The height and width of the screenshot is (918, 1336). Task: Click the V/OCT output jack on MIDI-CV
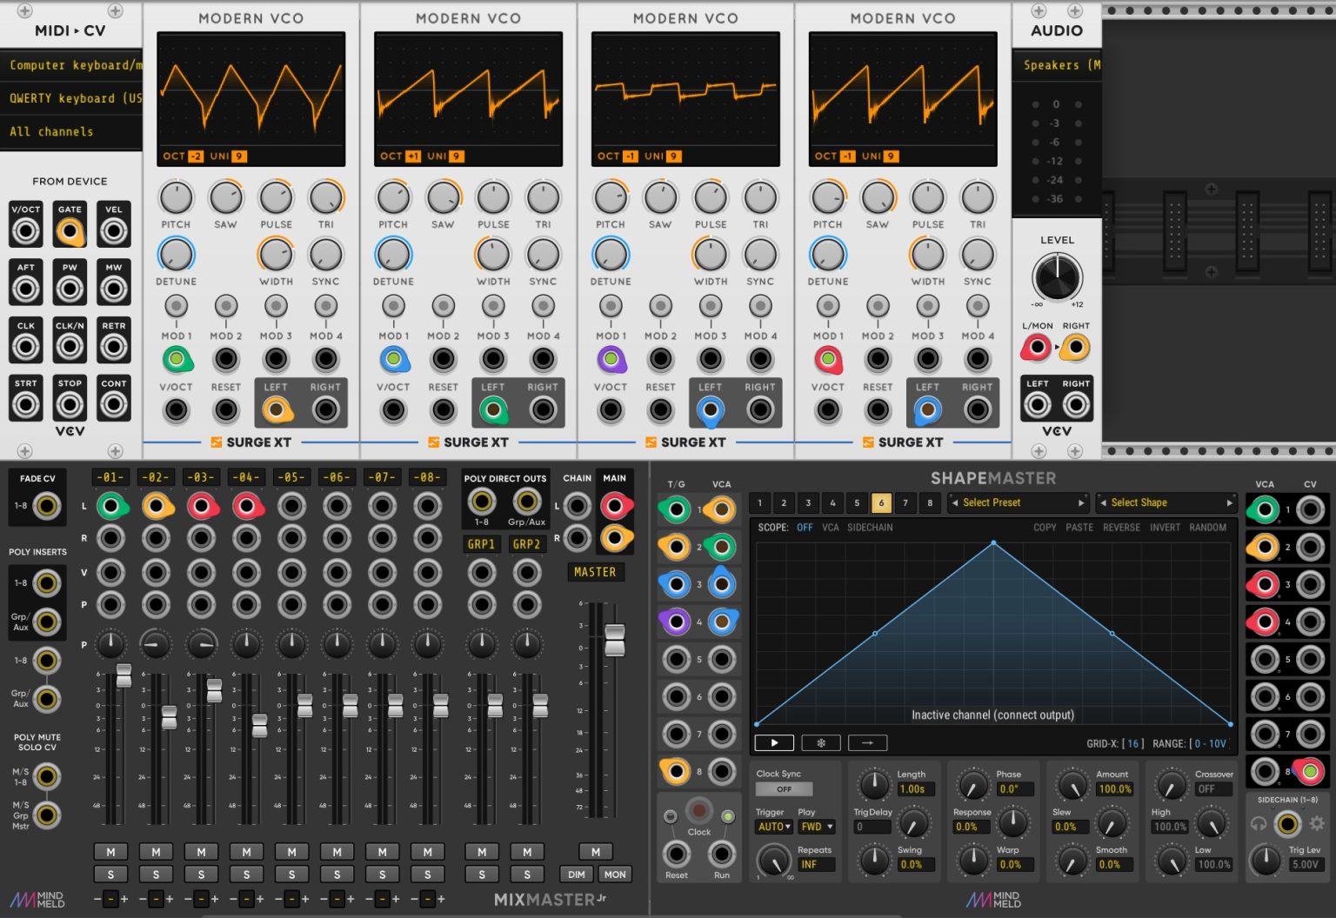coord(25,231)
